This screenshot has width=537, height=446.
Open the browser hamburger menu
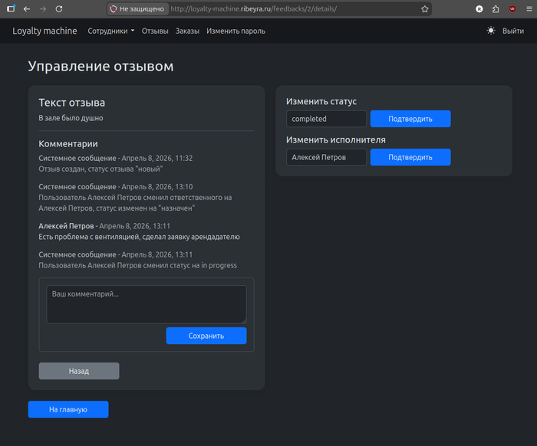point(528,9)
